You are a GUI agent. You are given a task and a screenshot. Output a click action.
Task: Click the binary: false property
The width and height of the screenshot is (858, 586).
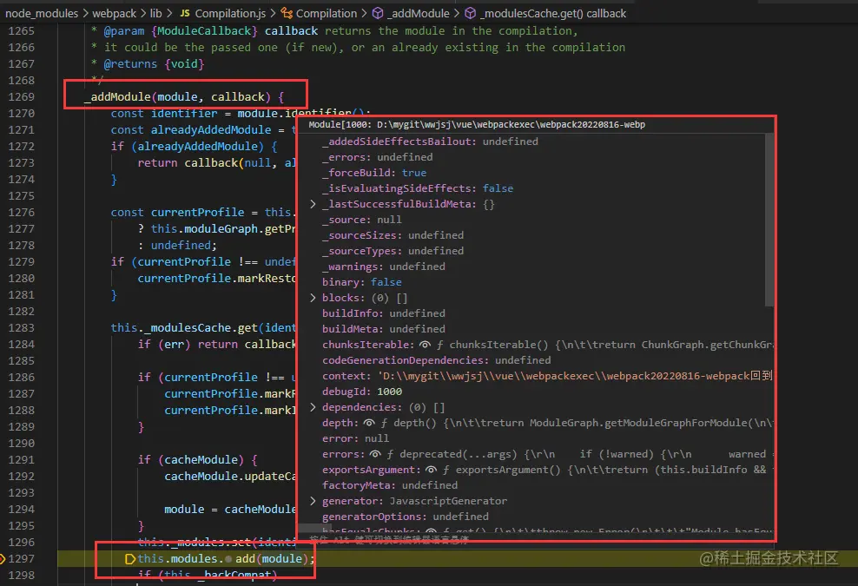361,282
